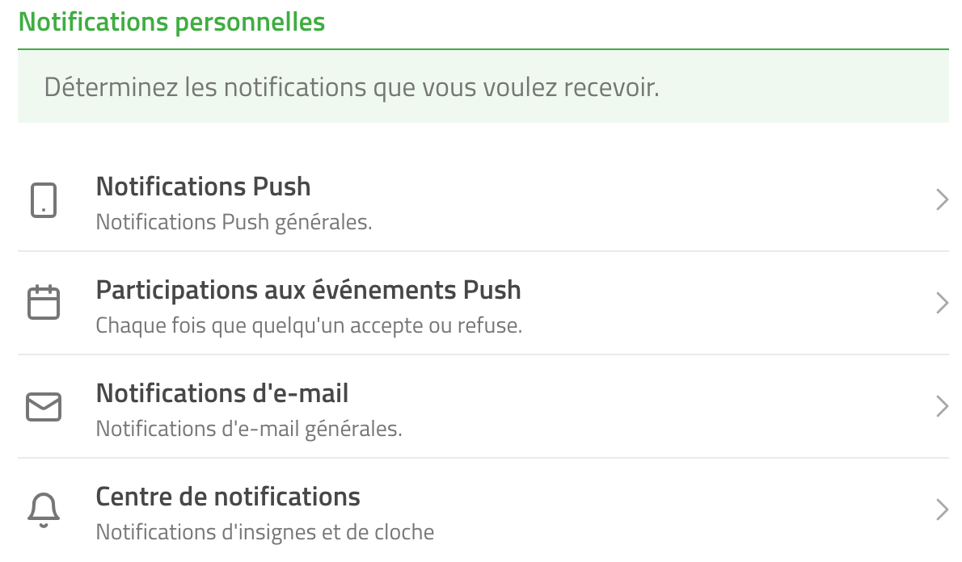Open Centre de notifications via right chevron
The width and height of the screenshot is (962, 562).
[x=942, y=510]
